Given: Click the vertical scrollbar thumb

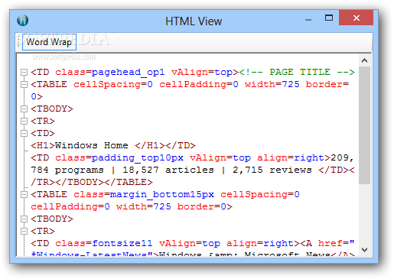Looking at the screenshot, I should (x=364, y=125).
